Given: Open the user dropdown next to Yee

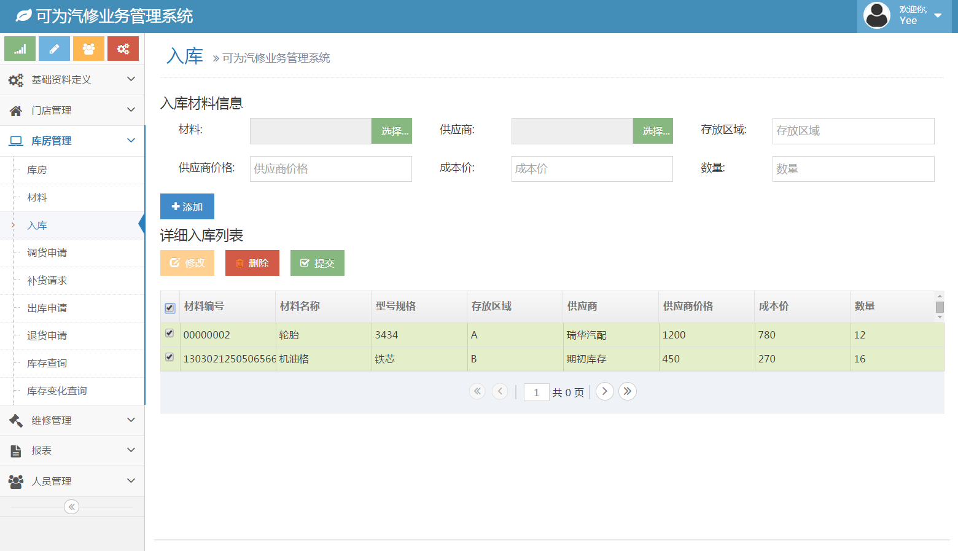Looking at the screenshot, I should coord(937,16).
